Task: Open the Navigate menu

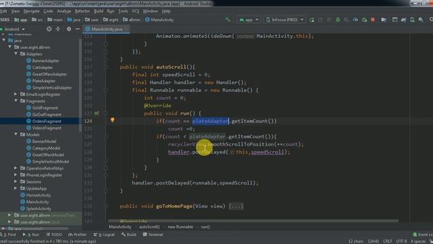Action: [32, 11]
